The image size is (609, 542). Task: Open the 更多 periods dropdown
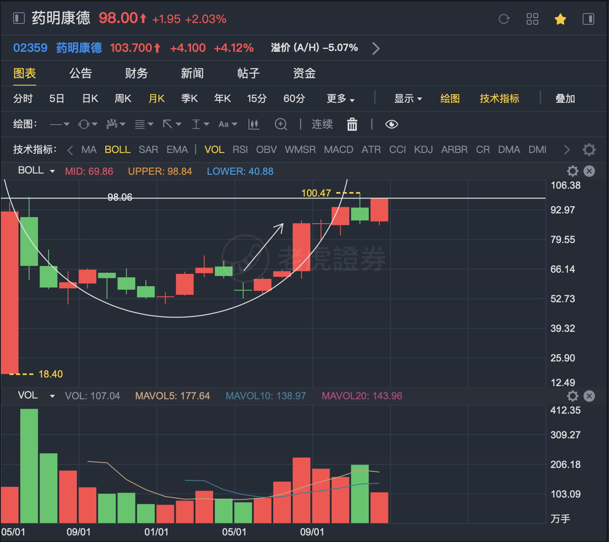click(x=341, y=99)
